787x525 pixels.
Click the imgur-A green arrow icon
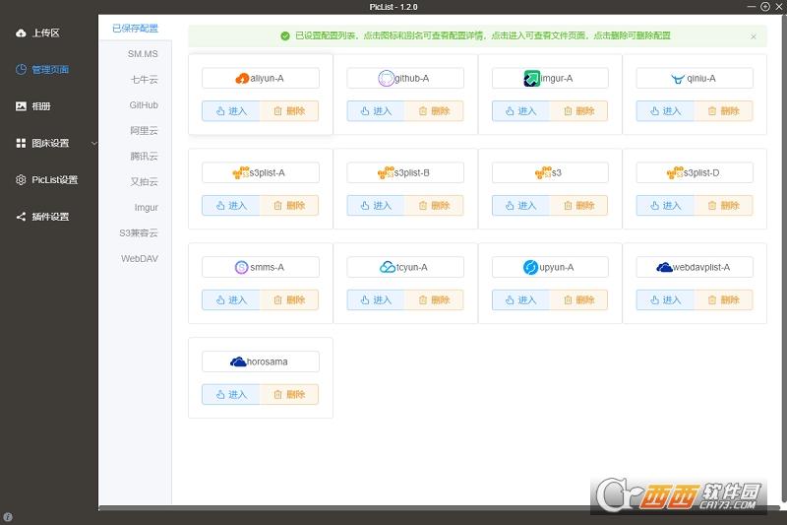click(532, 79)
